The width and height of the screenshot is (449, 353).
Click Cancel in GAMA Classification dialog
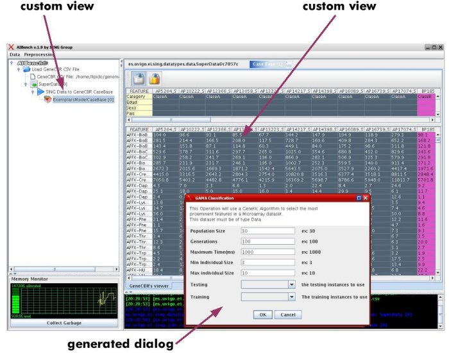click(288, 315)
